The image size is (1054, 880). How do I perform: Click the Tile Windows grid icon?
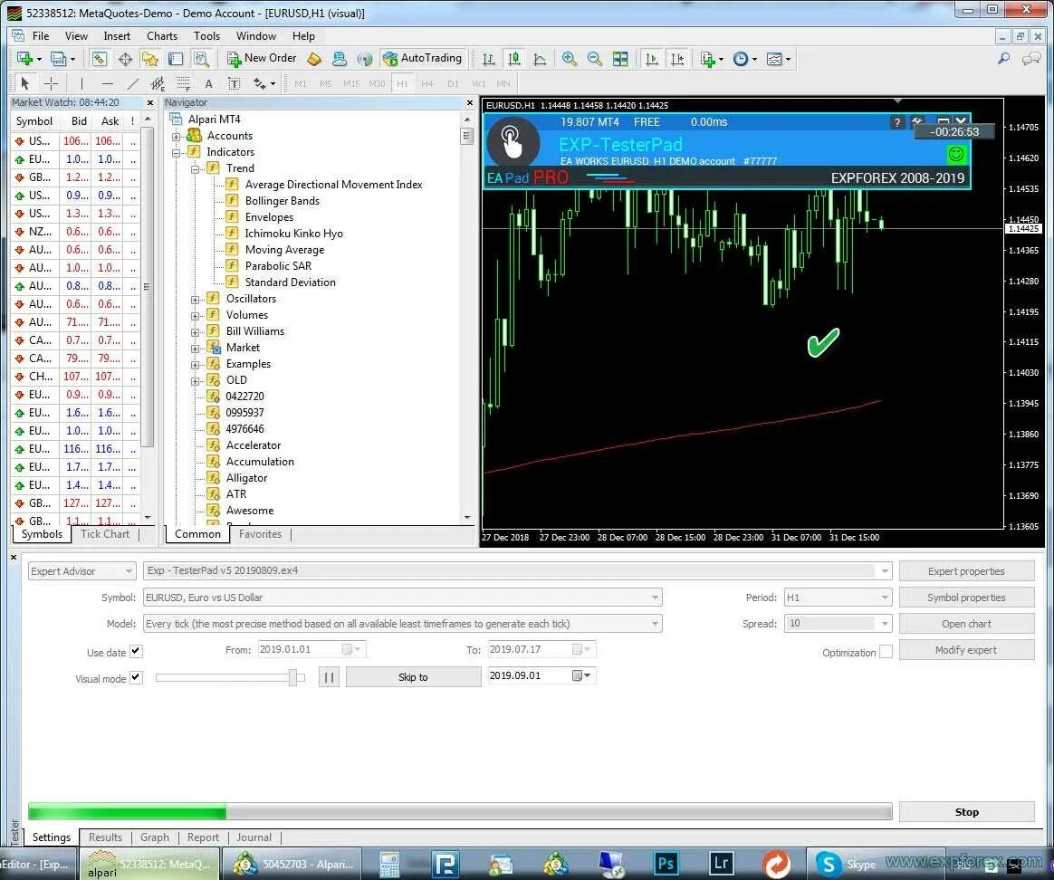[x=619, y=59]
